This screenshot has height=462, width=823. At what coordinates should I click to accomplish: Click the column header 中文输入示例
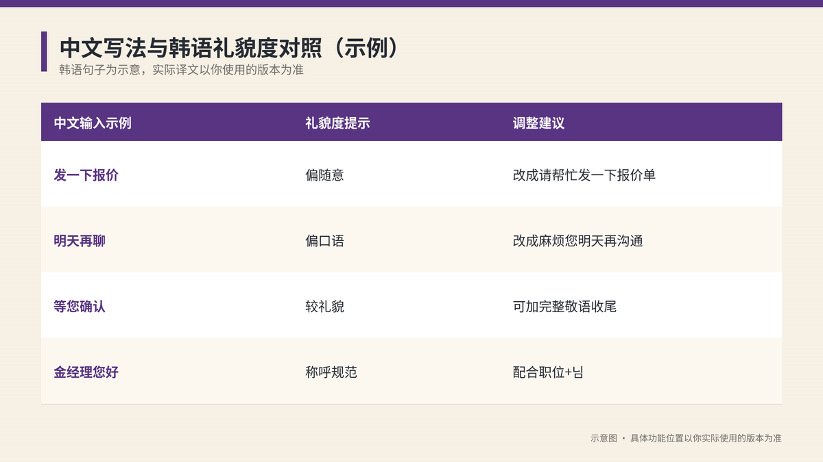click(93, 123)
